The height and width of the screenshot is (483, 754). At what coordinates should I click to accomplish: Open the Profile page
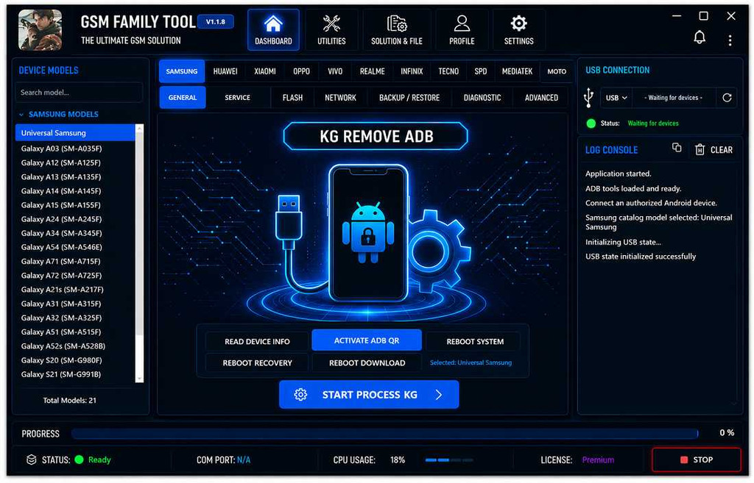(x=462, y=29)
